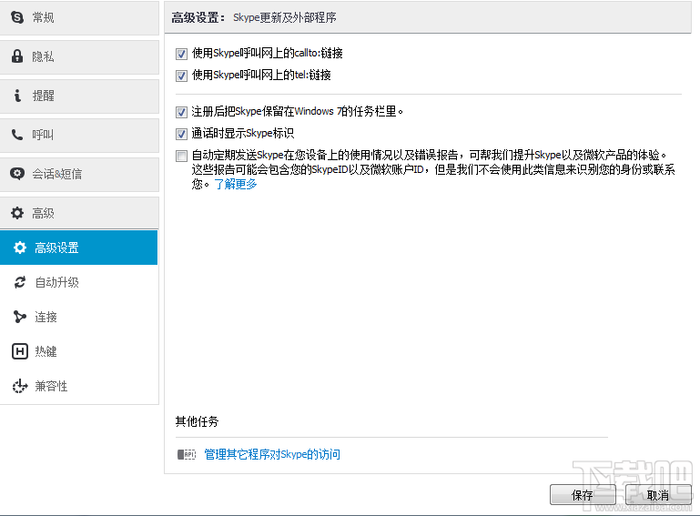
Task: Collapse the 高级 settings section
Action: click(79, 212)
